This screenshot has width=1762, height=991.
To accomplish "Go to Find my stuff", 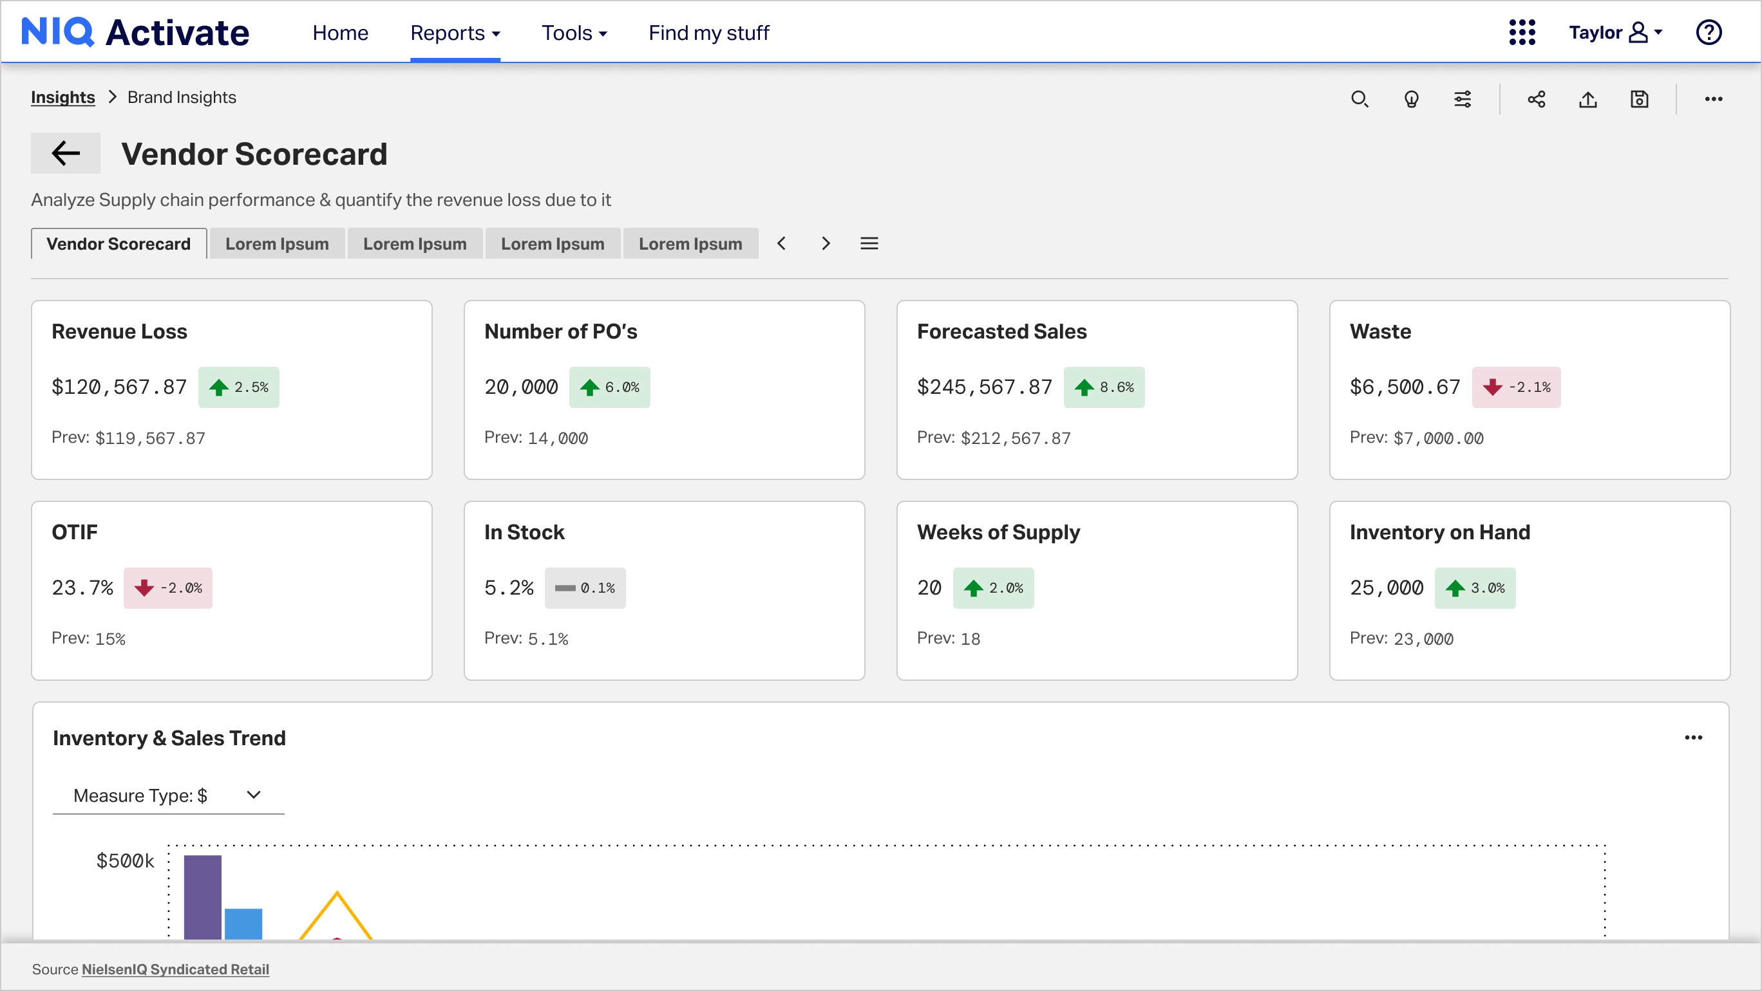I will (708, 33).
